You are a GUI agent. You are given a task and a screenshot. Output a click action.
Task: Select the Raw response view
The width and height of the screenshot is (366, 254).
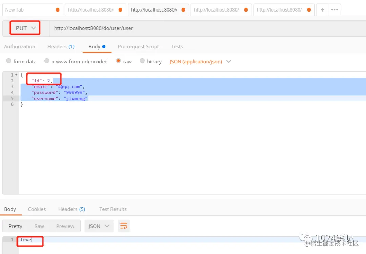[39, 226]
